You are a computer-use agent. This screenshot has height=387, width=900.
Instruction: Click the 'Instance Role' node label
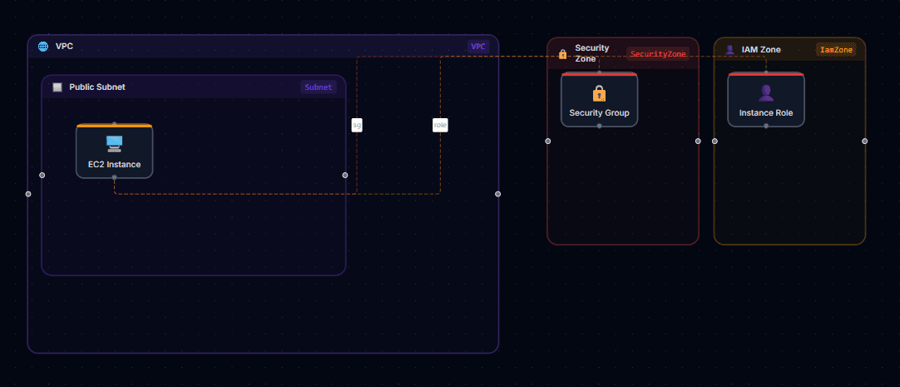[766, 112]
